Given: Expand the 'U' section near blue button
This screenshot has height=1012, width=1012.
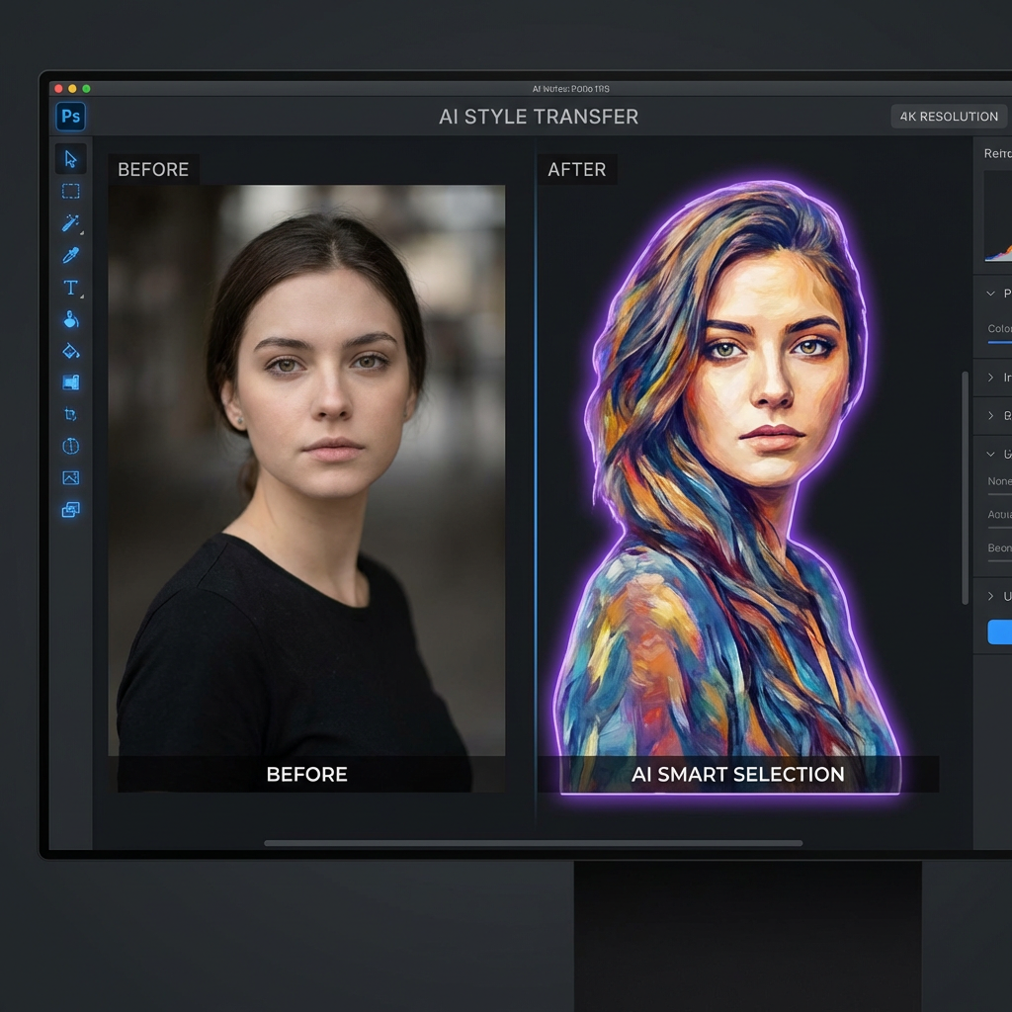Looking at the screenshot, I should [x=990, y=596].
